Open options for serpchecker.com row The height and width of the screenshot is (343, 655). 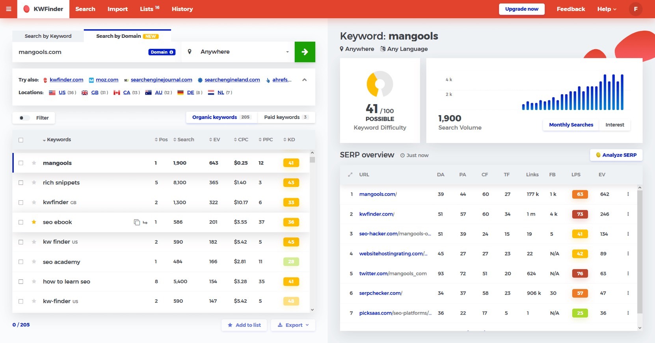point(628,293)
